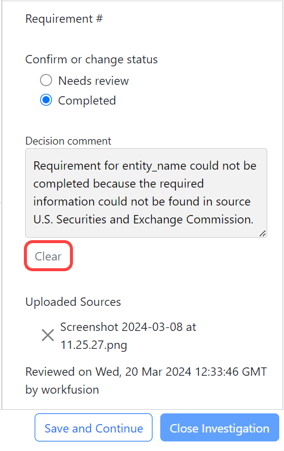Grab the decision comment textarea resize handle
Viewport: 284px width, 451px height.
262,234
